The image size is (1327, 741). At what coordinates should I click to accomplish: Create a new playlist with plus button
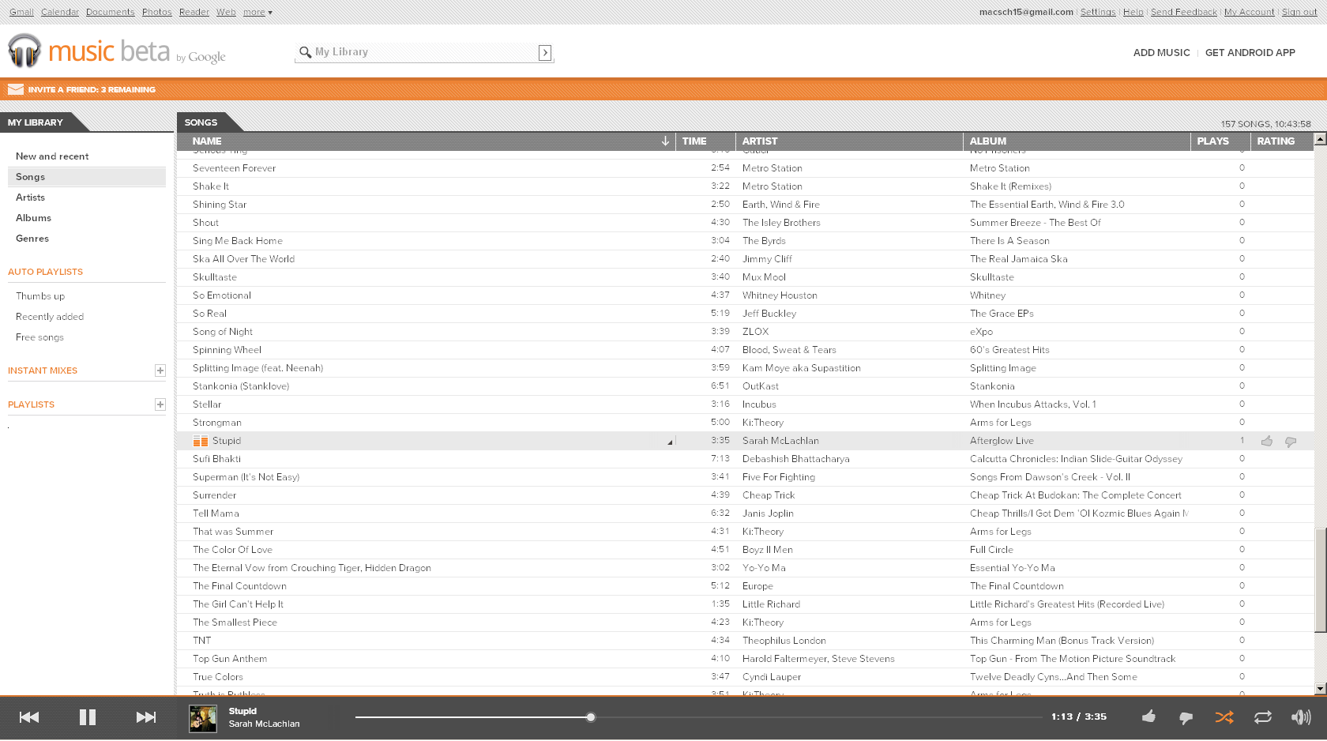tap(160, 404)
